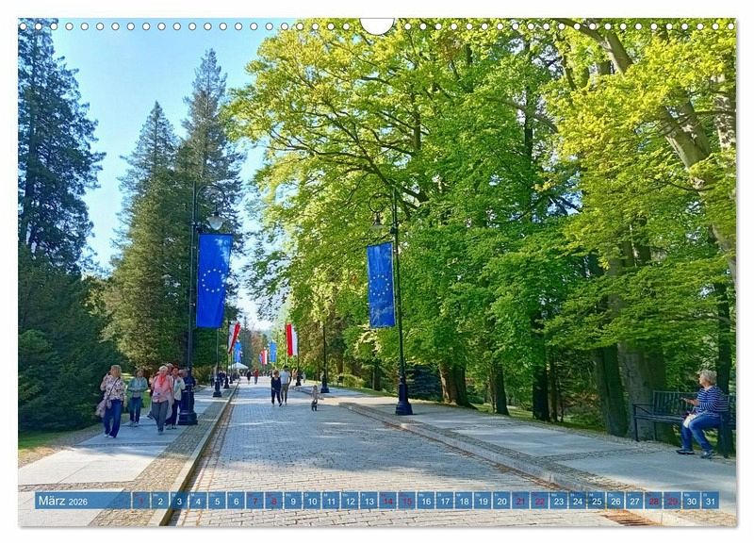The width and height of the screenshot is (754, 544).
Task: Select day 10 in the calendar strip
Action: [x=312, y=501]
